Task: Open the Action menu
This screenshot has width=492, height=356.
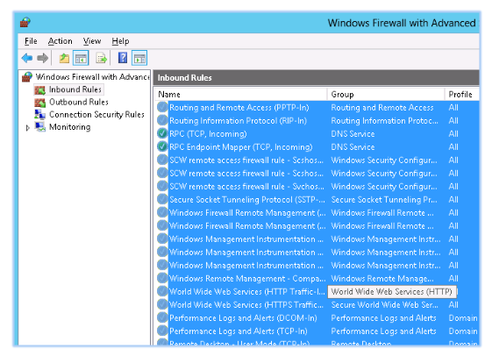Action: tap(60, 41)
